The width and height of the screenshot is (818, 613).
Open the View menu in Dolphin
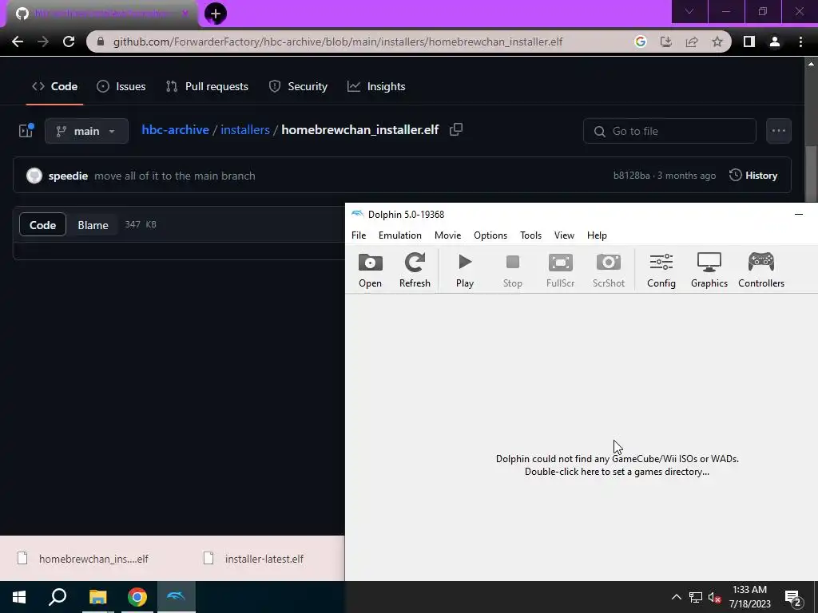[564, 235]
